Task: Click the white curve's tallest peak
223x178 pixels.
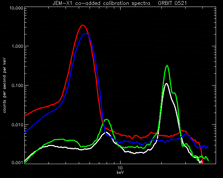Action: tap(167, 84)
